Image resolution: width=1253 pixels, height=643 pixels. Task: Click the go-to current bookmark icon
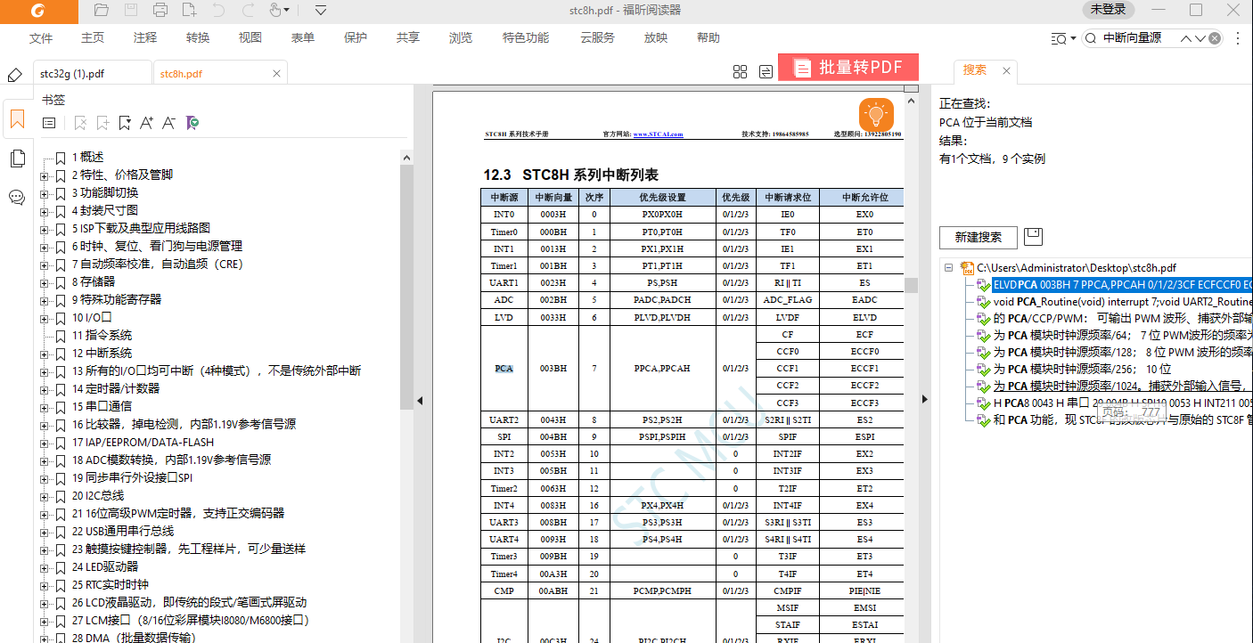coord(125,123)
